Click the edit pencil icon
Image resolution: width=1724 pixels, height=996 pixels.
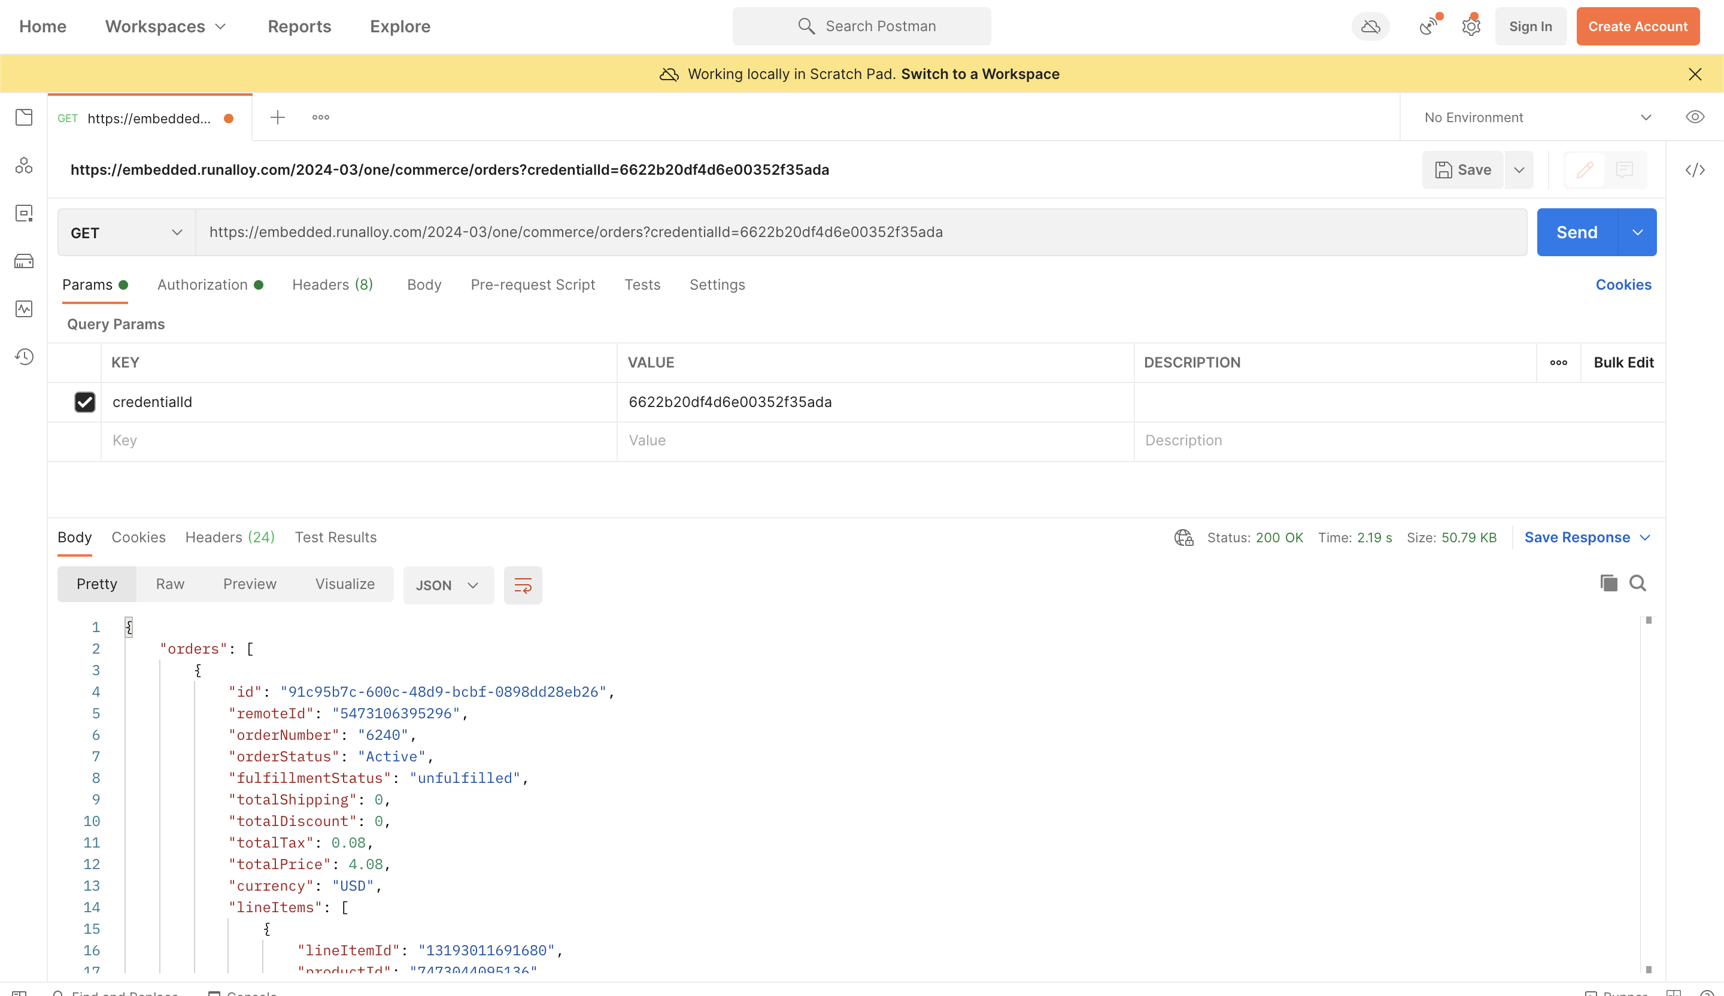[x=1585, y=169]
